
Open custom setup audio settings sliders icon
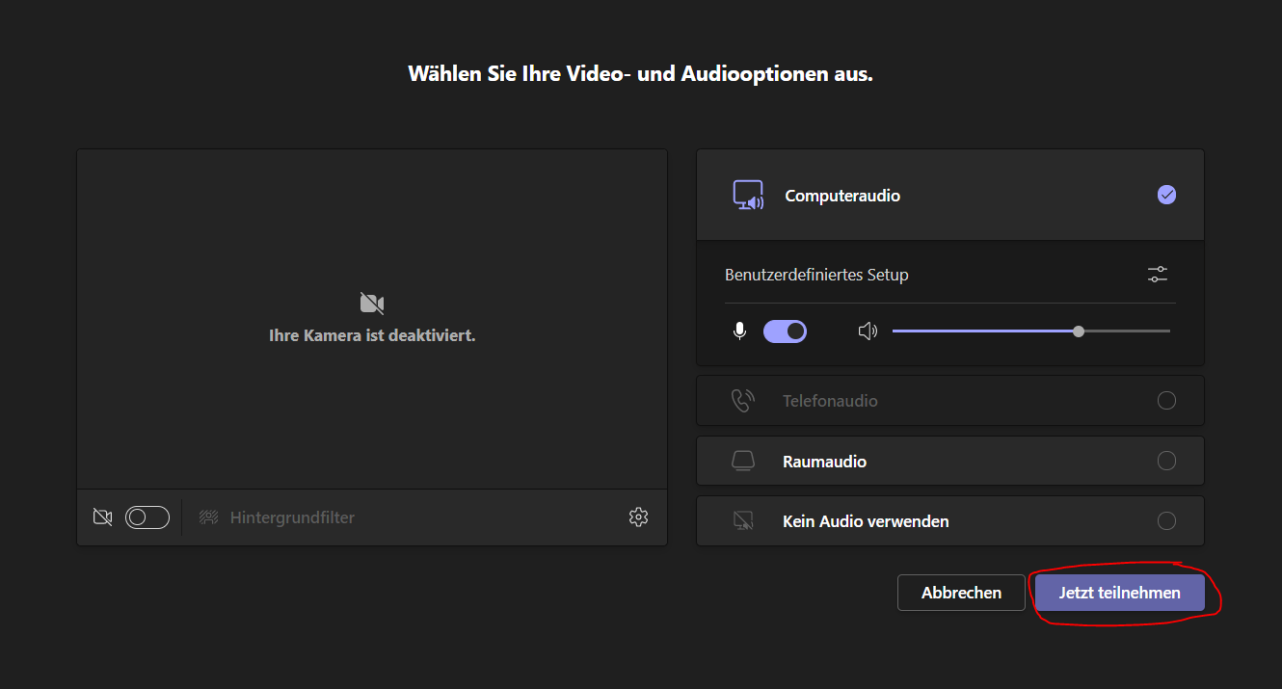click(1158, 275)
